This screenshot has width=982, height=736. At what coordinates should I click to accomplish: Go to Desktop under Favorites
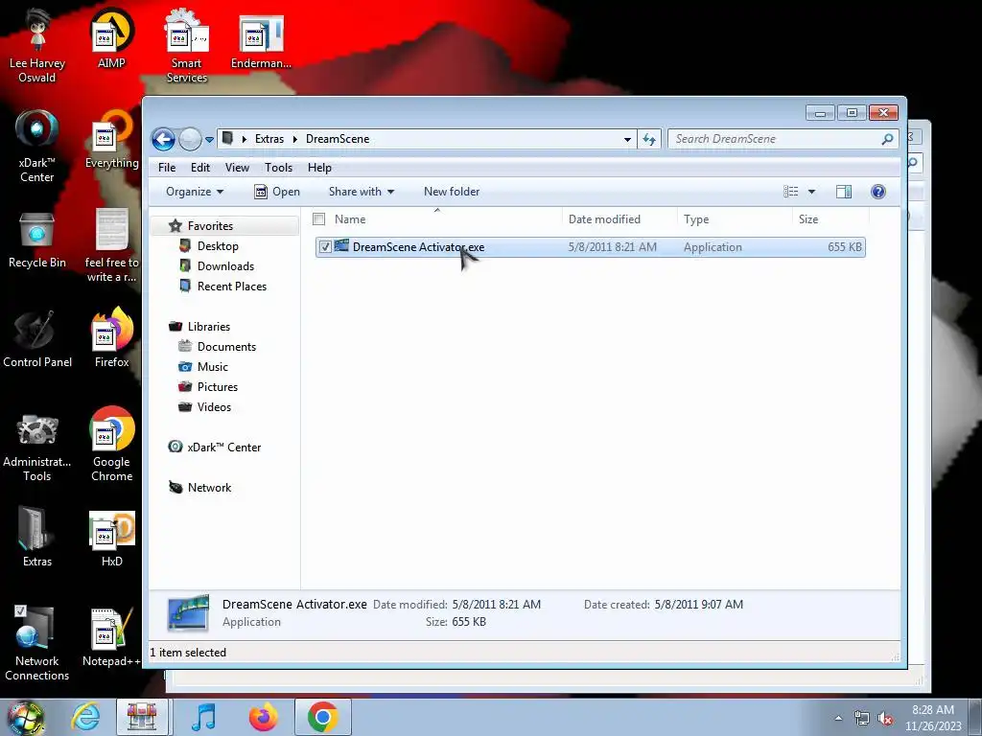pyautogui.click(x=218, y=246)
